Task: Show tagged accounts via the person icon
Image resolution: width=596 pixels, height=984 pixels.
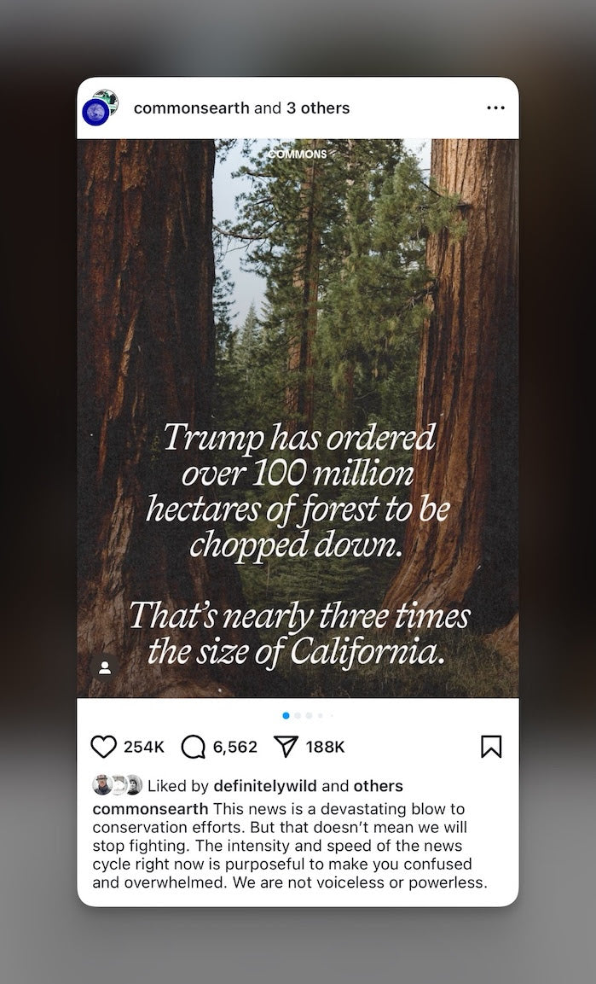Action: click(x=105, y=667)
